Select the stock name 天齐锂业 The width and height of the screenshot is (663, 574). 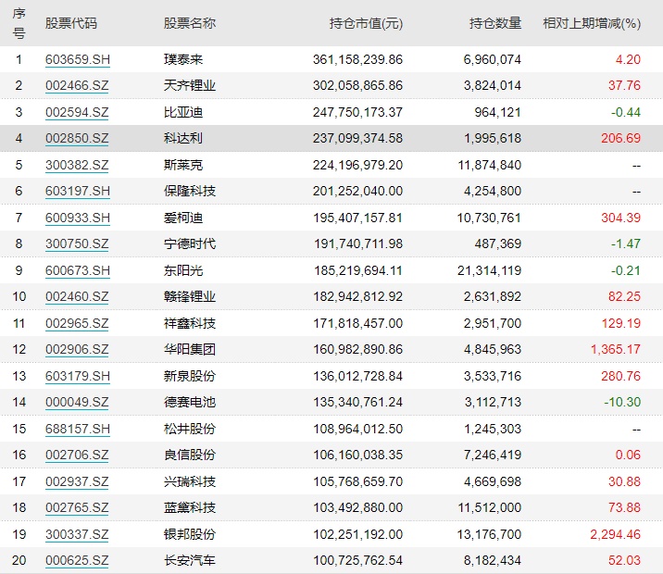coord(190,85)
